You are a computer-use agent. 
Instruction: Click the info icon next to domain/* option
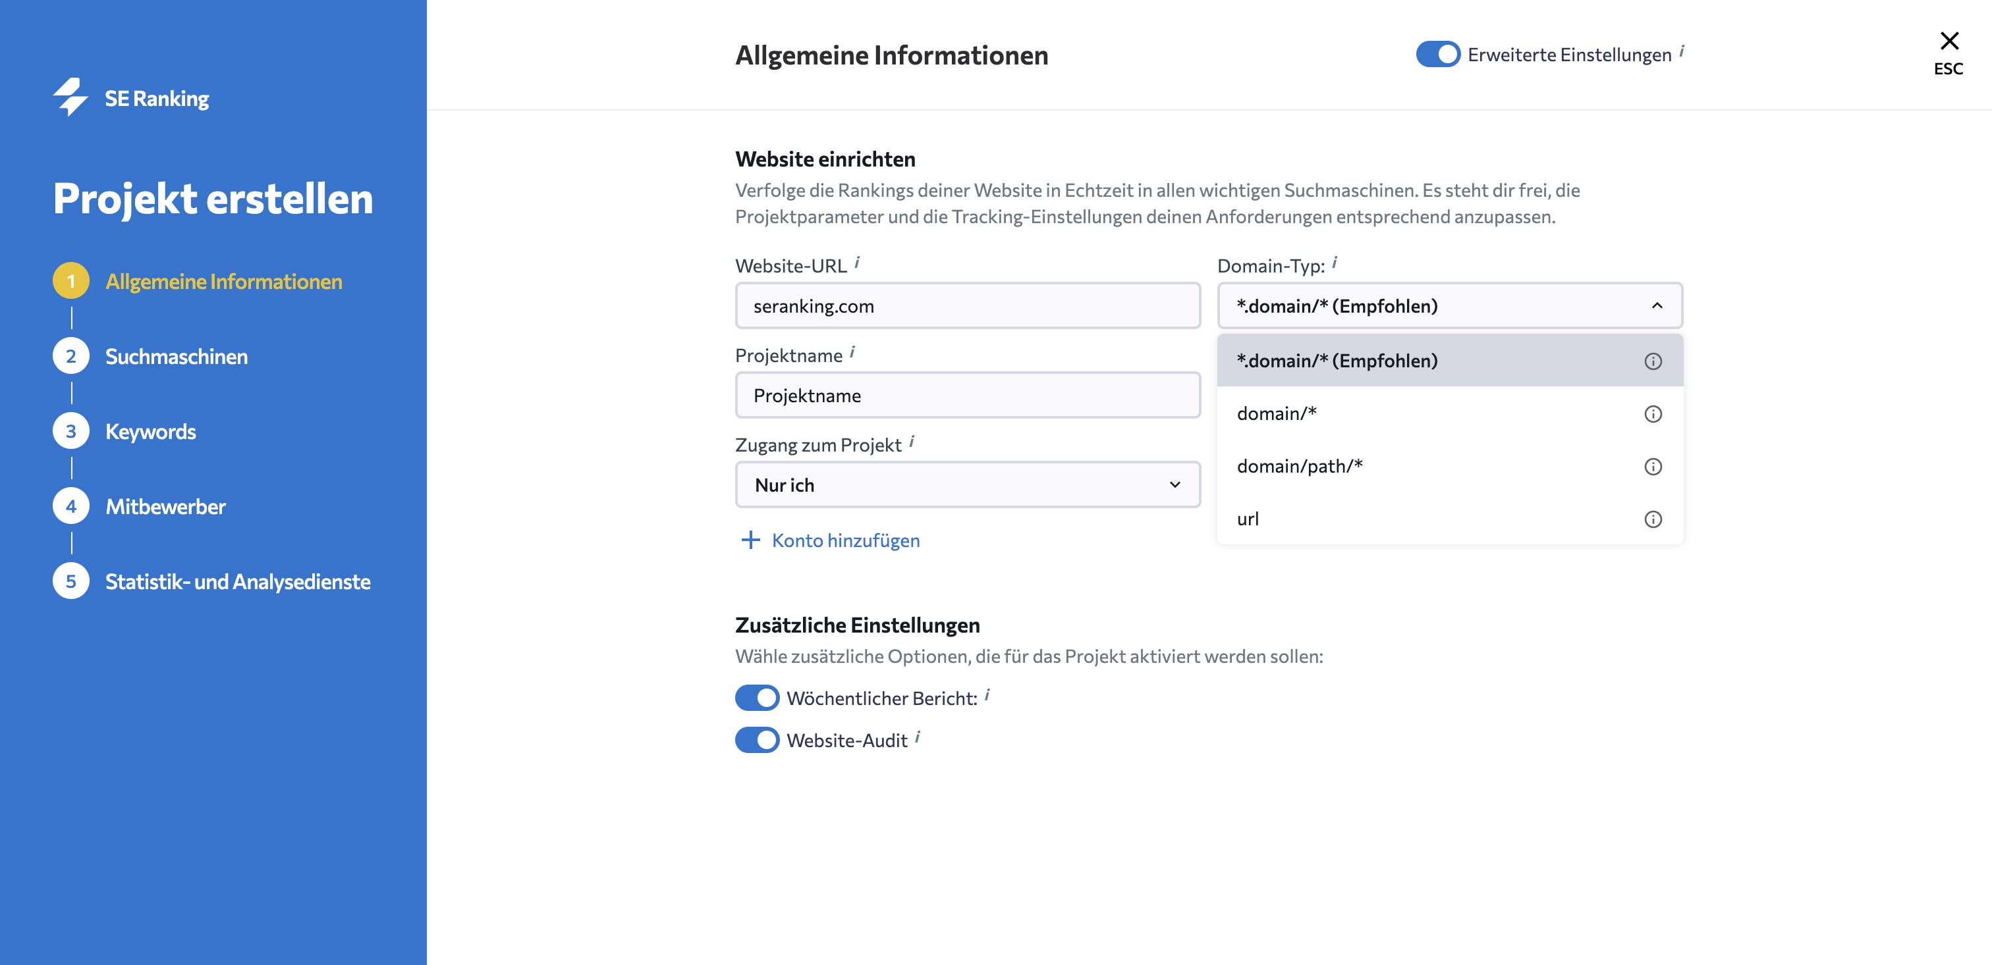pyautogui.click(x=1653, y=414)
